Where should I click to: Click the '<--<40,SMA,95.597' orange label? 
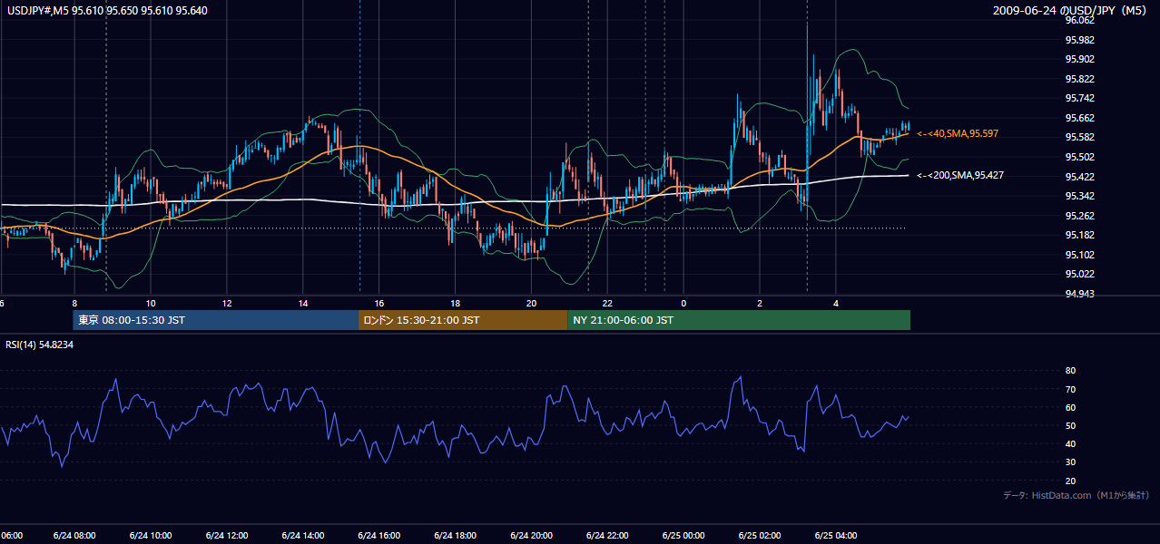(958, 133)
